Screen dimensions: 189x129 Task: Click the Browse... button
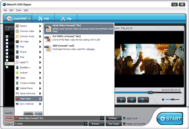click(x=96, y=124)
